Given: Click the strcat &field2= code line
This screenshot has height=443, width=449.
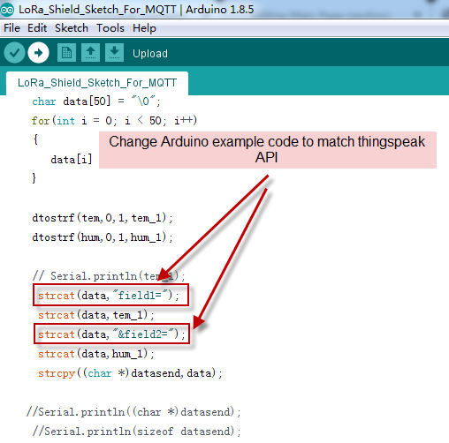Looking at the screenshot, I should pos(111,334).
